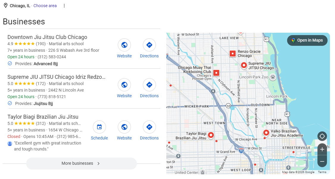This screenshot has width=335, height=179.
Task: Click the Closed status for Taylor Biagi
Action: pos(14,136)
